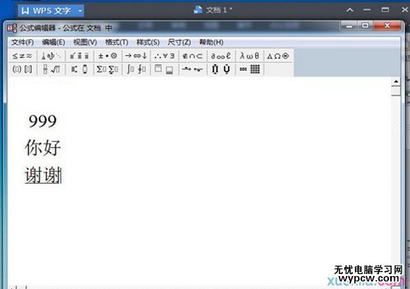Open the subscript and superscript templates palette
Screen dimensions: 410x289
[79, 69]
